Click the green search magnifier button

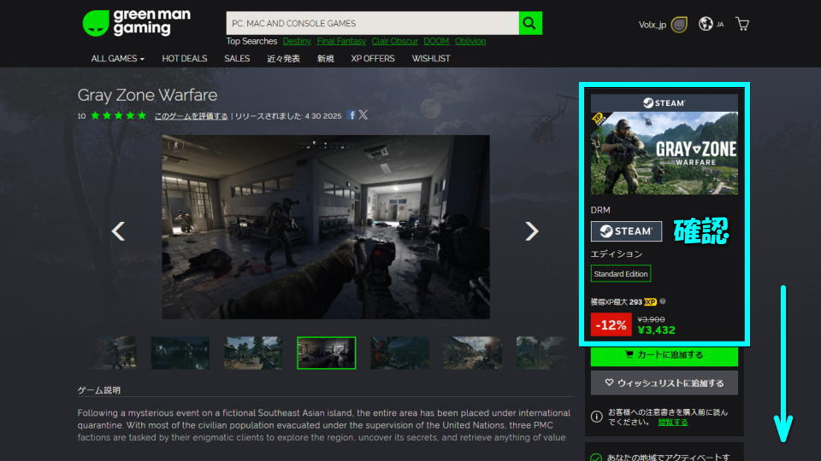click(x=530, y=23)
